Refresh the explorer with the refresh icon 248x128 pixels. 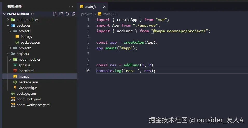pos(67,14)
